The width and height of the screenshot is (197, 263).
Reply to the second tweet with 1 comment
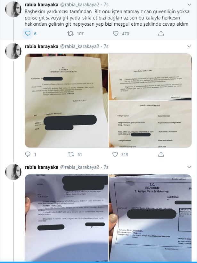[28, 154]
